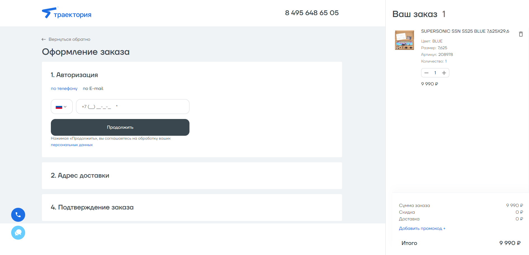Click the Supersonic product thumbnail
This screenshot has height=255, width=529.
point(404,40)
